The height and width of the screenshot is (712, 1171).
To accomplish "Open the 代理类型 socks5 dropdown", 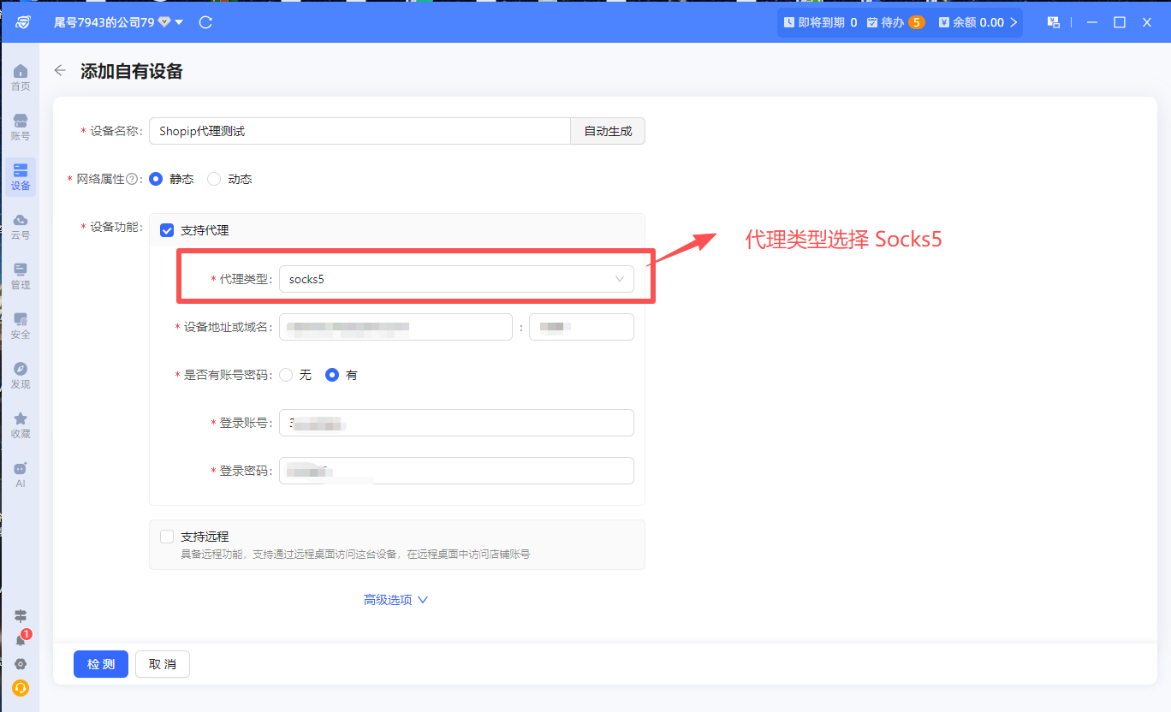I will [x=456, y=279].
